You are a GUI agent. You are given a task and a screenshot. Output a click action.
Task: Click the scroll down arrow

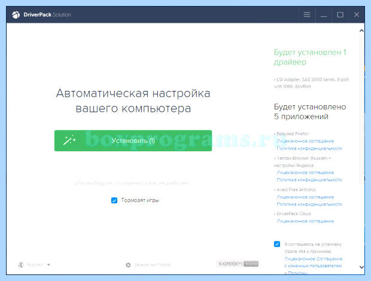coord(361,267)
